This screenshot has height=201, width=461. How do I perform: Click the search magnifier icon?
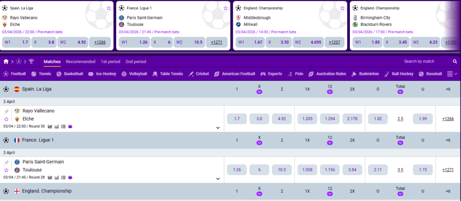pyautogui.click(x=455, y=62)
